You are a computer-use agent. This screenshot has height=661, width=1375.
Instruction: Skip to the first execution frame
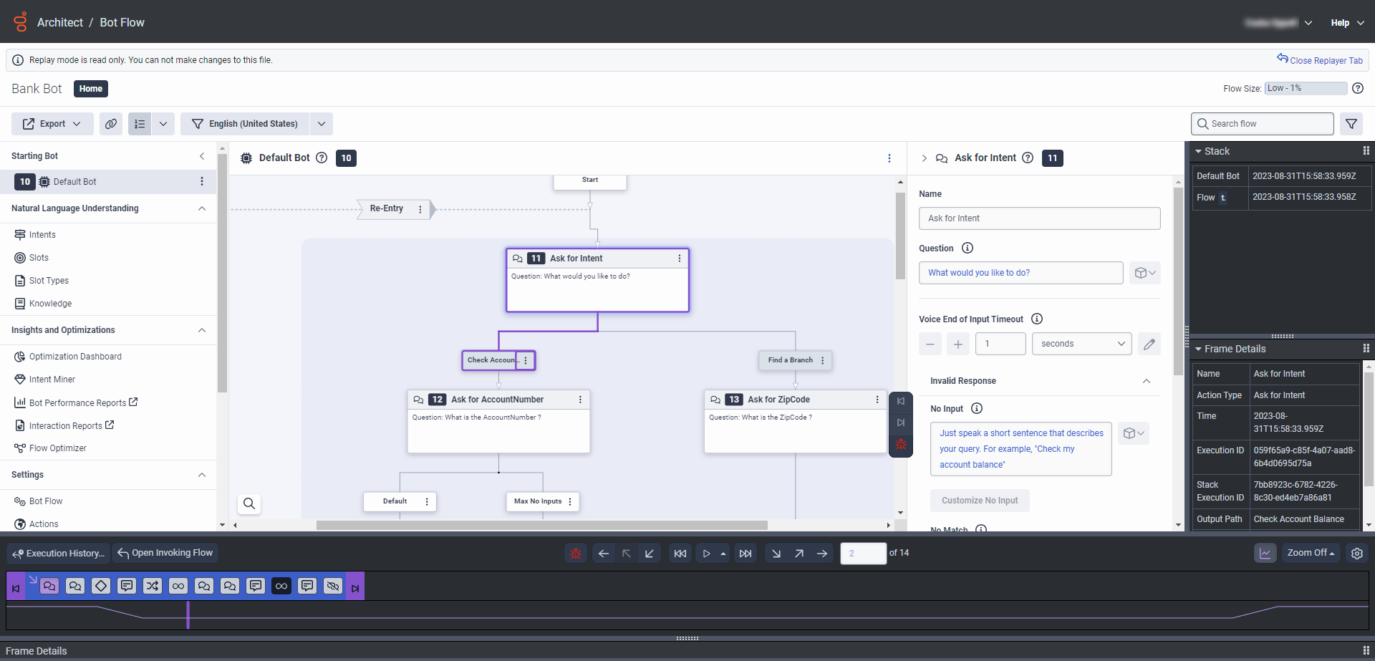click(680, 553)
